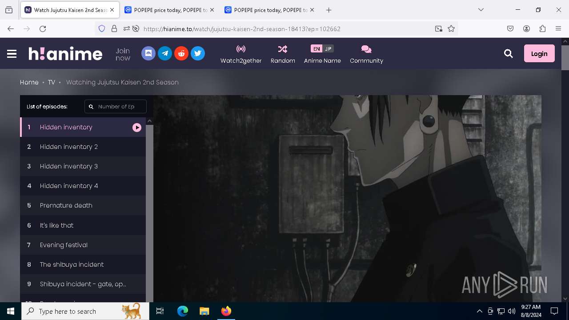Switch anime names to EN

[x=316, y=49]
